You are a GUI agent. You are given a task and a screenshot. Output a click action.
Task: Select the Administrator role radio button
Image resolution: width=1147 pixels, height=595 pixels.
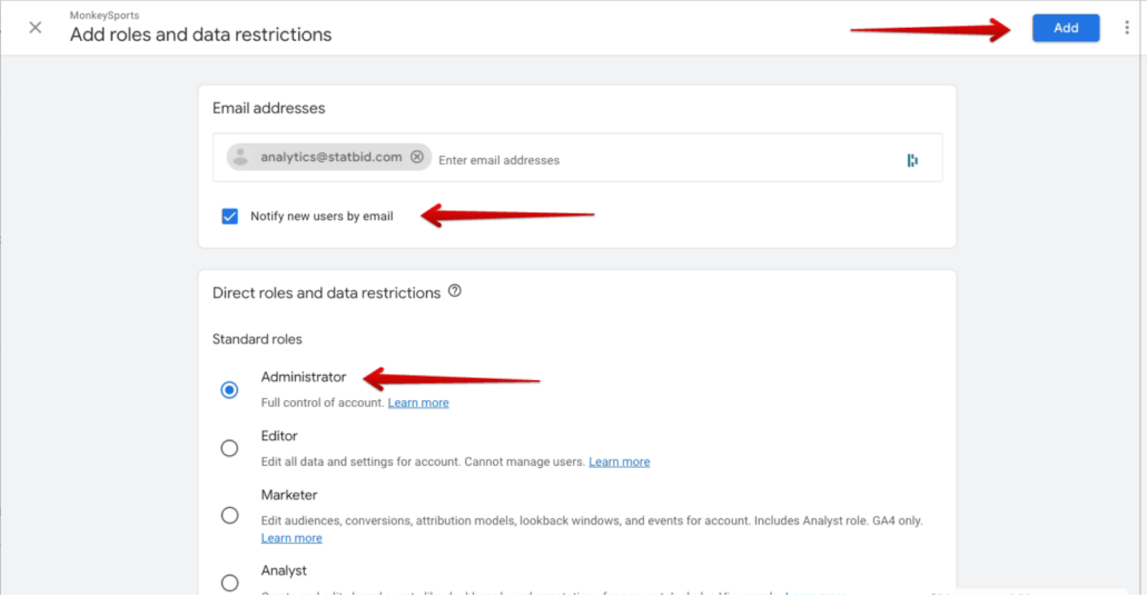[230, 390]
